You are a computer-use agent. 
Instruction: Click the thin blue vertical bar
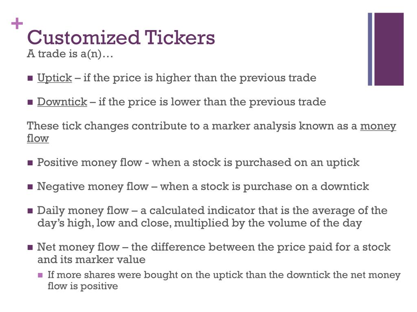[370, 49]
